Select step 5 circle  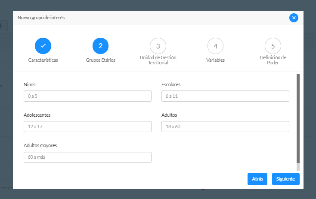click(x=273, y=46)
